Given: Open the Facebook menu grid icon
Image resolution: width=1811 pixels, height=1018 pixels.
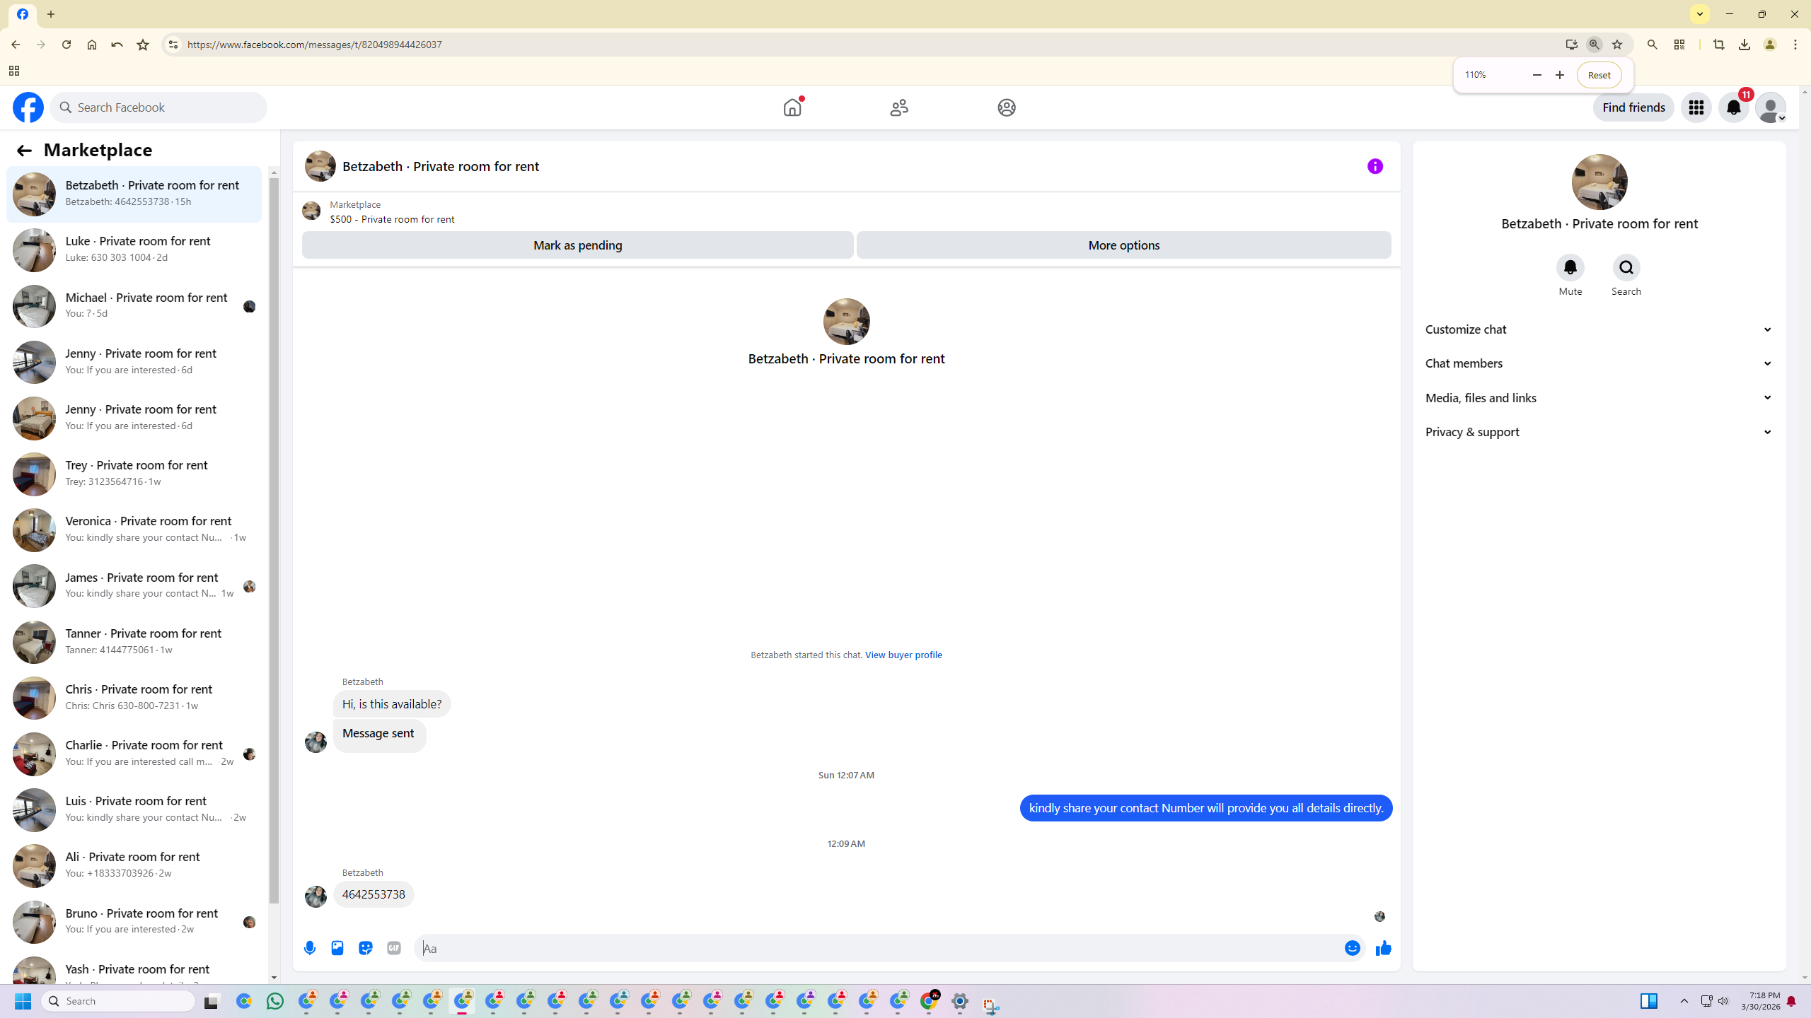Looking at the screenshot, I should click(1696, 107).
